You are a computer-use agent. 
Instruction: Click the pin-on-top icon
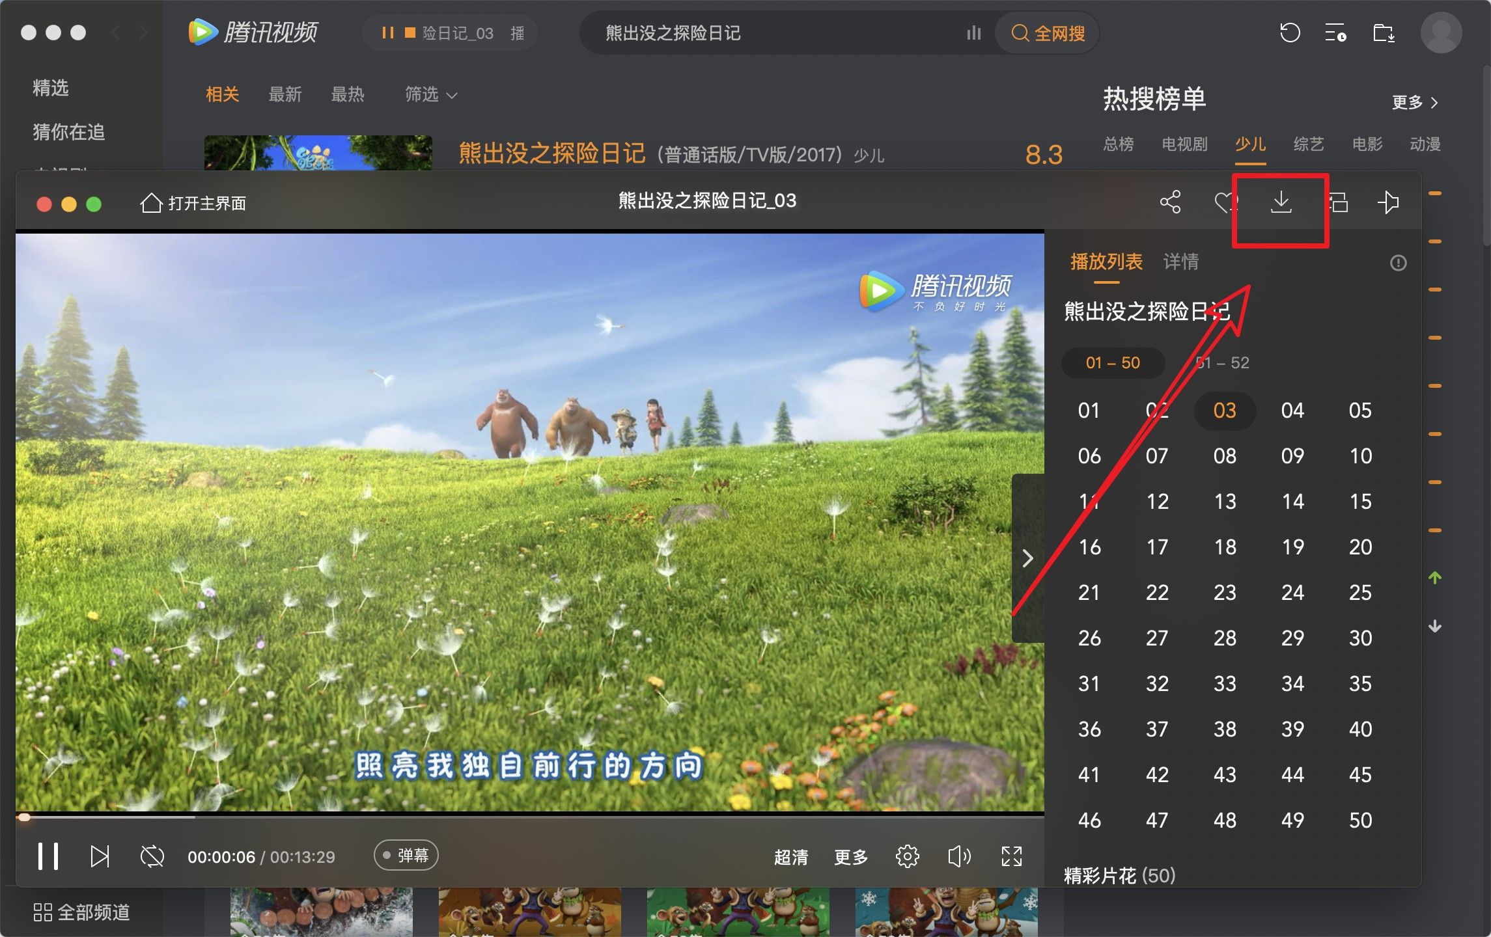pos(1388,202)
